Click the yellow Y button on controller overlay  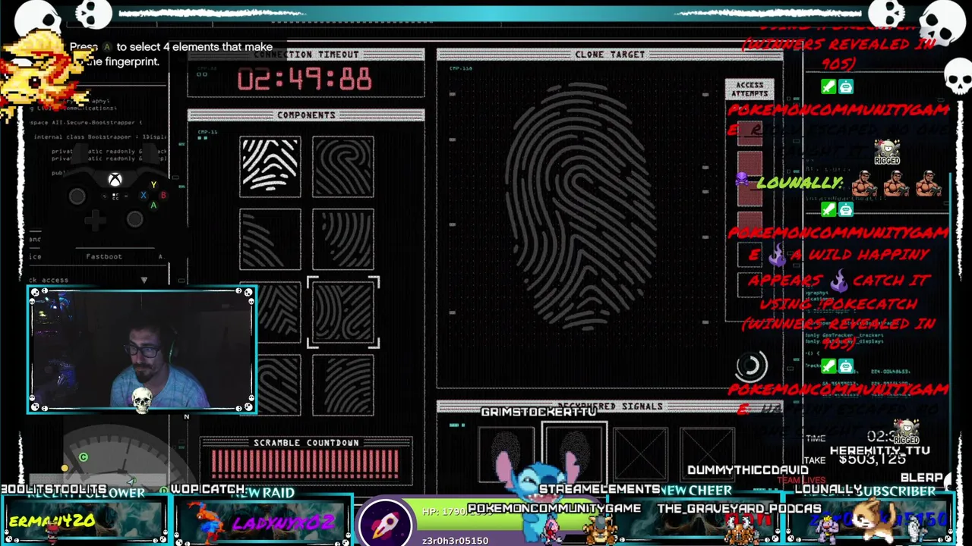(x=153, y=185)
